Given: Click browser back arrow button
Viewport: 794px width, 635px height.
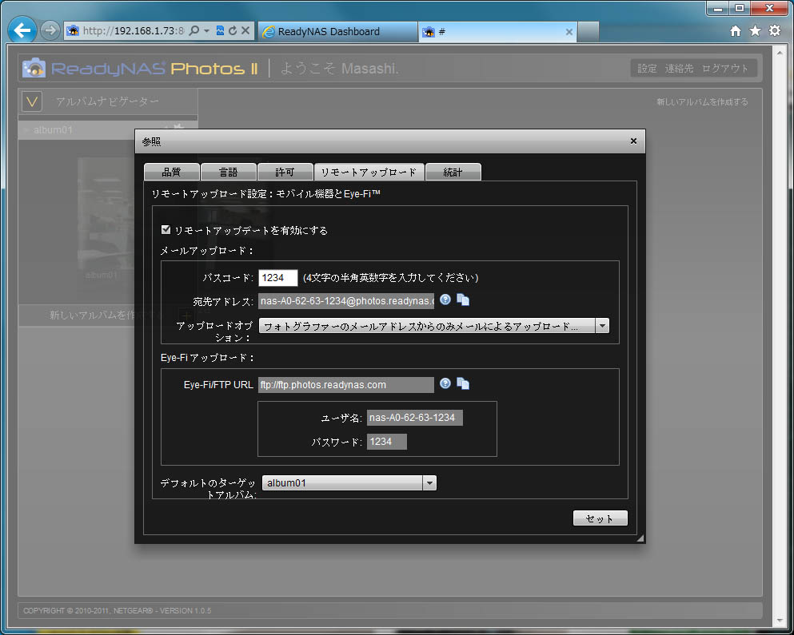Looking at the screenshot, I should pyautogui.click(x=23, y=31).
